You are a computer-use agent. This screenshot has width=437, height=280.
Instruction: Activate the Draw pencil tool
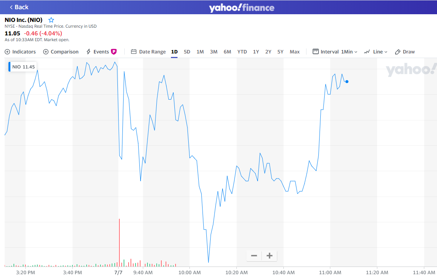point(405,52)
